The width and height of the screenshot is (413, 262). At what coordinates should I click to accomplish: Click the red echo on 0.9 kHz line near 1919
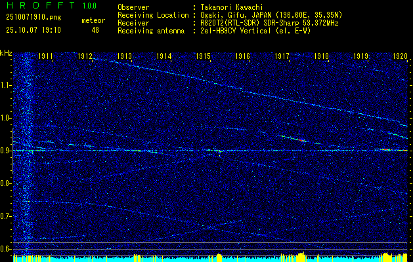(x=385, y=149)
